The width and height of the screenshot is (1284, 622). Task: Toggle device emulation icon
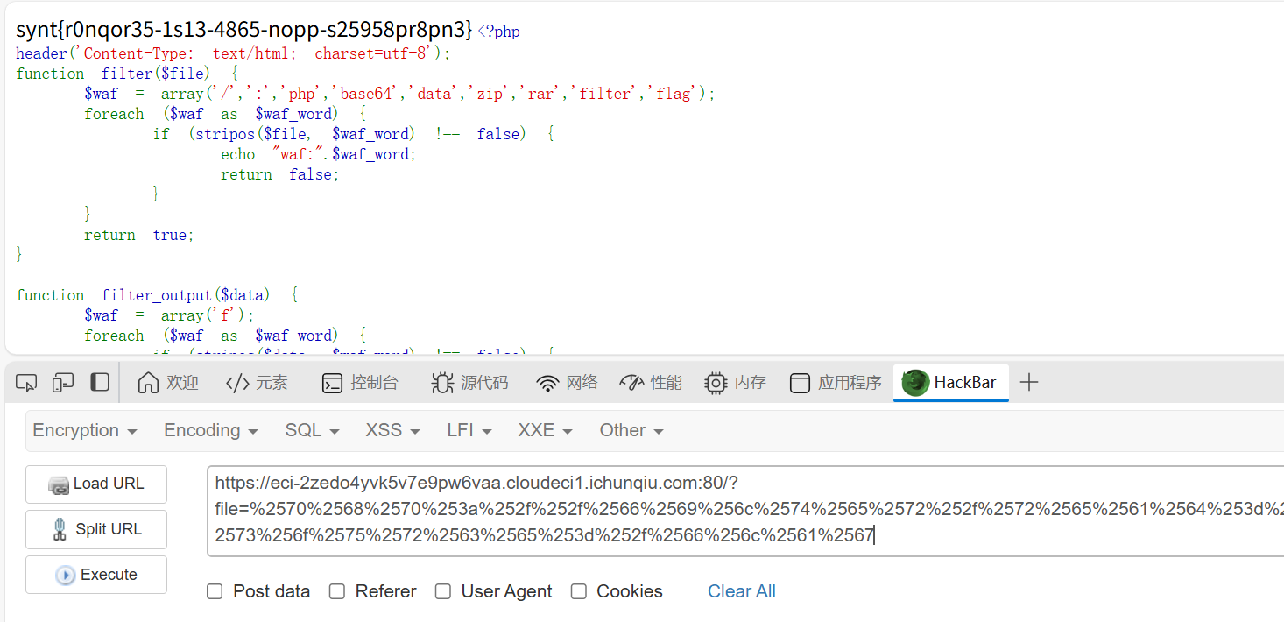pos(63,383)
